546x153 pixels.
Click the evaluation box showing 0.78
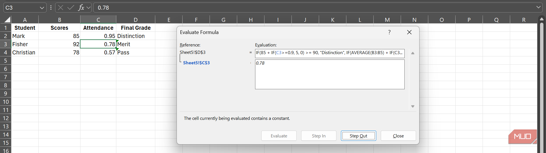[330, 74]
